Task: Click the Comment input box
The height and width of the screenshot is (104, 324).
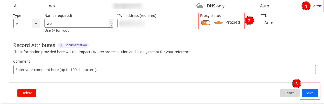Action: [164, 70]
